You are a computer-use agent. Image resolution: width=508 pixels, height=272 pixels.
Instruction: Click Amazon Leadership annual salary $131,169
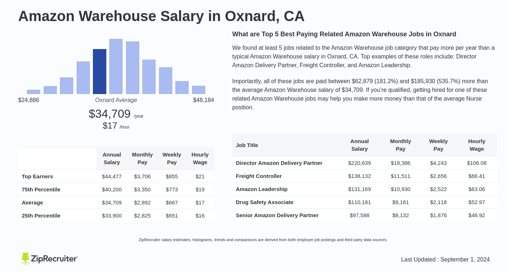pyautogui.click(x=360, y=189)
